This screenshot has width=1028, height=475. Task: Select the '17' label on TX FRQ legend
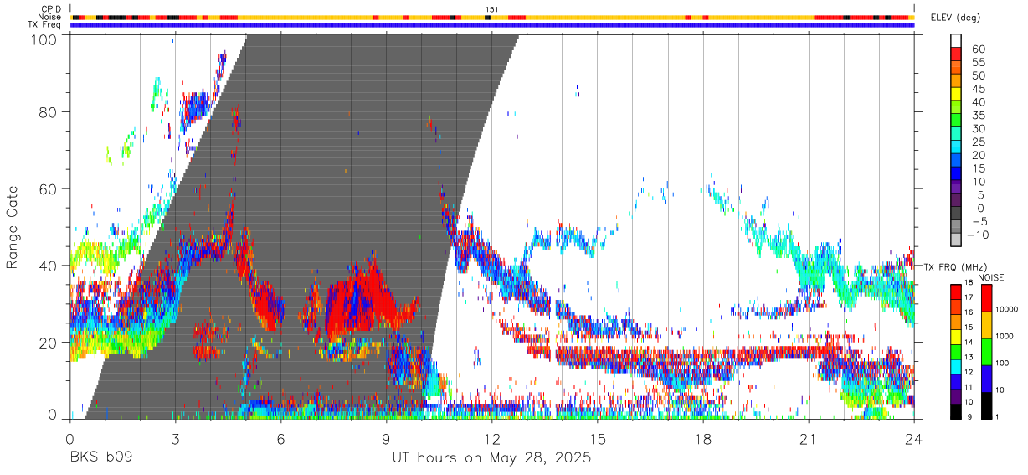click(969, 297)
